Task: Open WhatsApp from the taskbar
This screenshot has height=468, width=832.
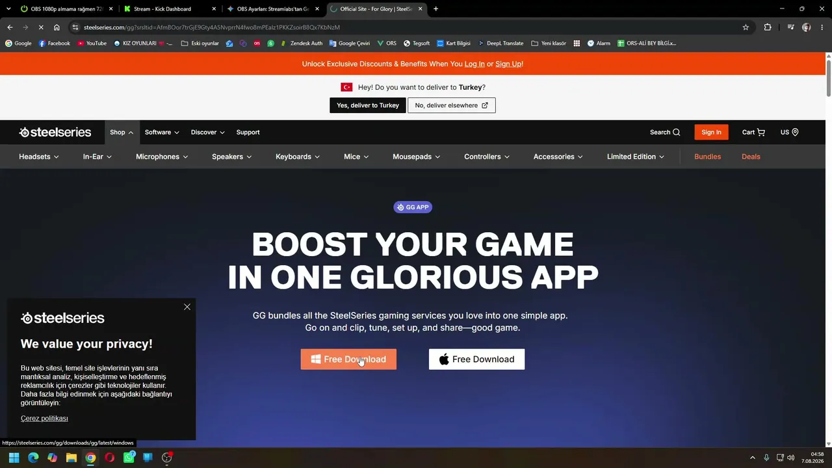Action: coord(129,458)
